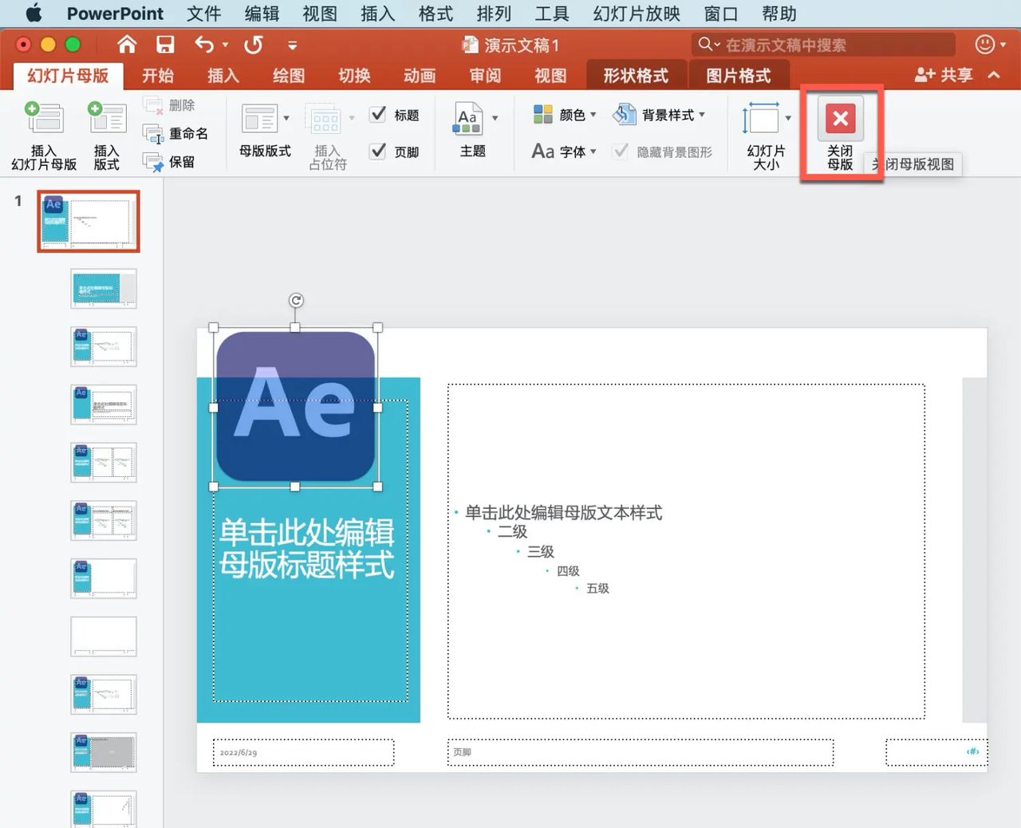Uncheck the 页脚 checkbox
The image size is (1021, 828).
tap(377, 151)
